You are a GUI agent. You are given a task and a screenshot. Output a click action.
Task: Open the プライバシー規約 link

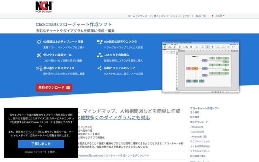click(x=33, y=132)
